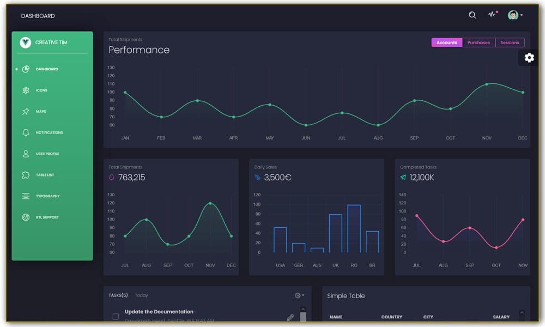
Task: Open the notifications pulse icon in top bar
Action: (492, 15)
